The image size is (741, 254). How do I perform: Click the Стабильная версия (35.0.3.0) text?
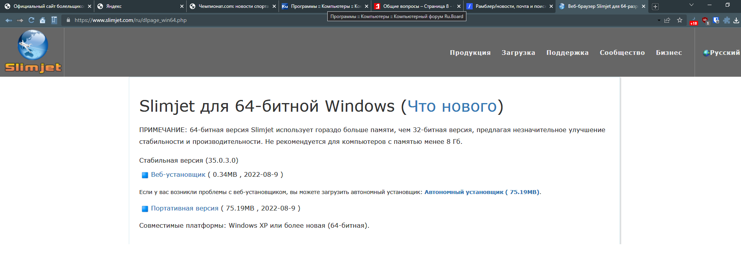(189, 160)
